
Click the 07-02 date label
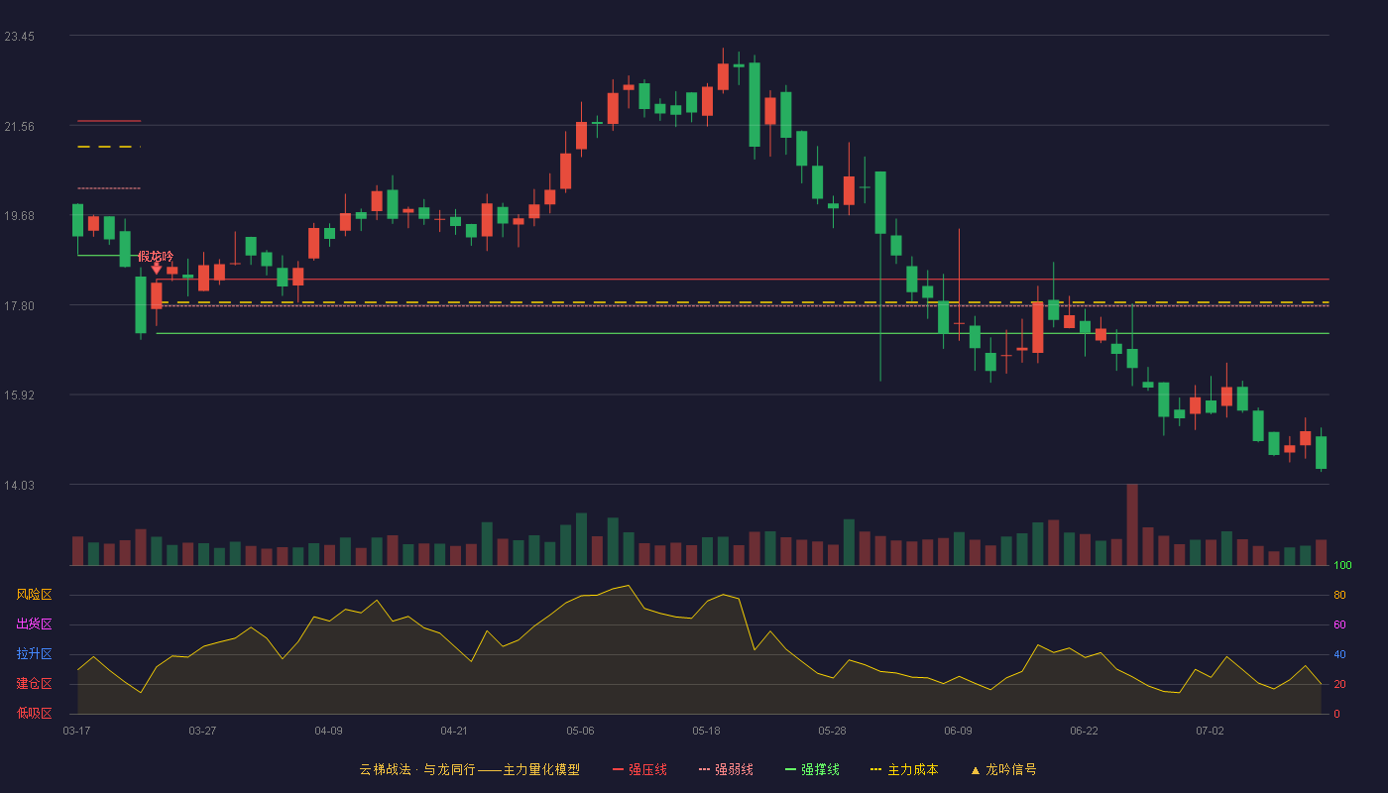point(1210,731)
